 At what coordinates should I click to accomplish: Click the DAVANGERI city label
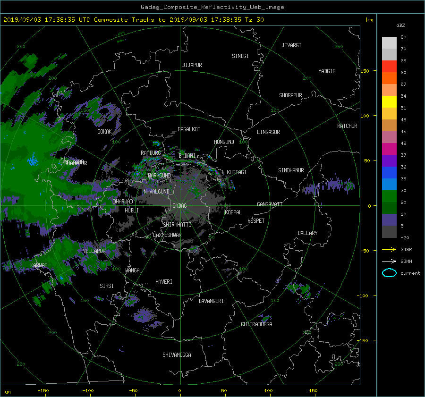click(211, 301)
